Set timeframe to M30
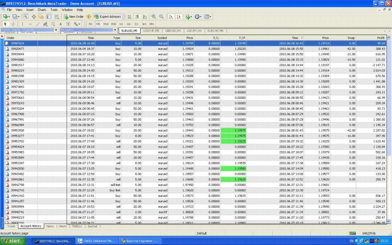 coord(113,24)
